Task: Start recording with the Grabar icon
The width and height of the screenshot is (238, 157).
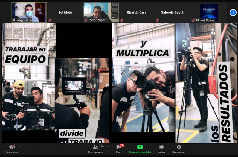Action: coord(161,147)
